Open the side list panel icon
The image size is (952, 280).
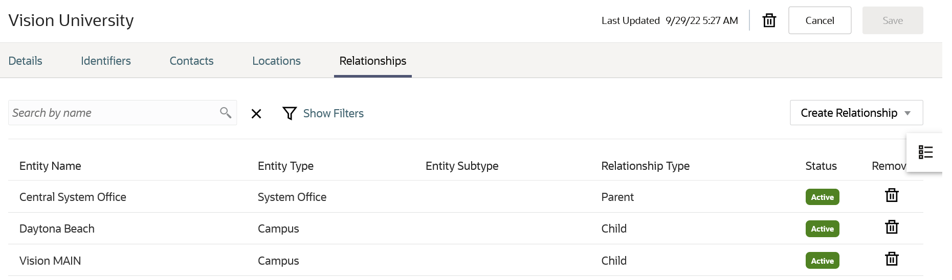click(x=925, y=152)
